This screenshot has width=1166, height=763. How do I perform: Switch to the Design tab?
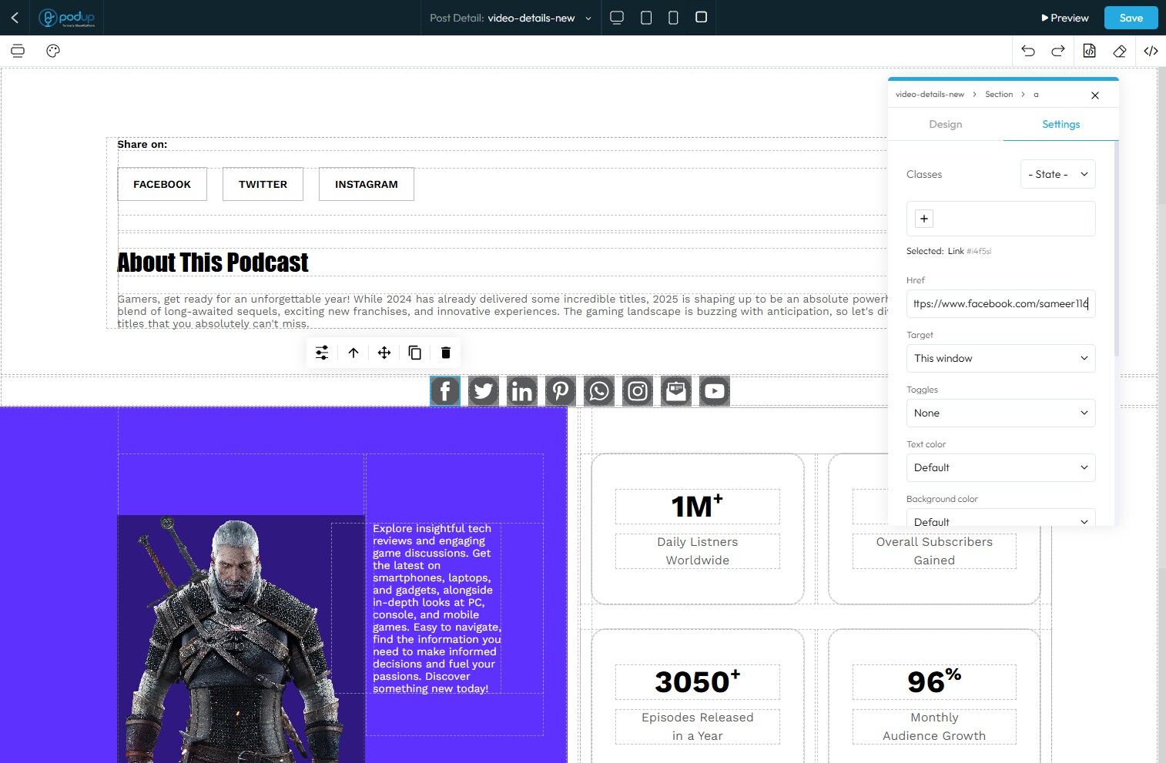(x=945, y=124)
